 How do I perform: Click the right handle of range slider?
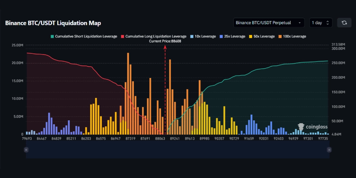click(329, 150)
